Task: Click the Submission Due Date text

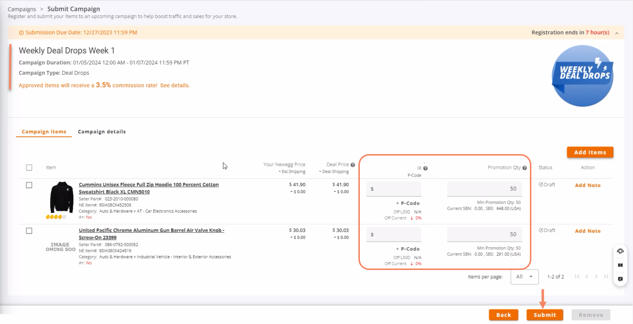Action: coord(81,33)
